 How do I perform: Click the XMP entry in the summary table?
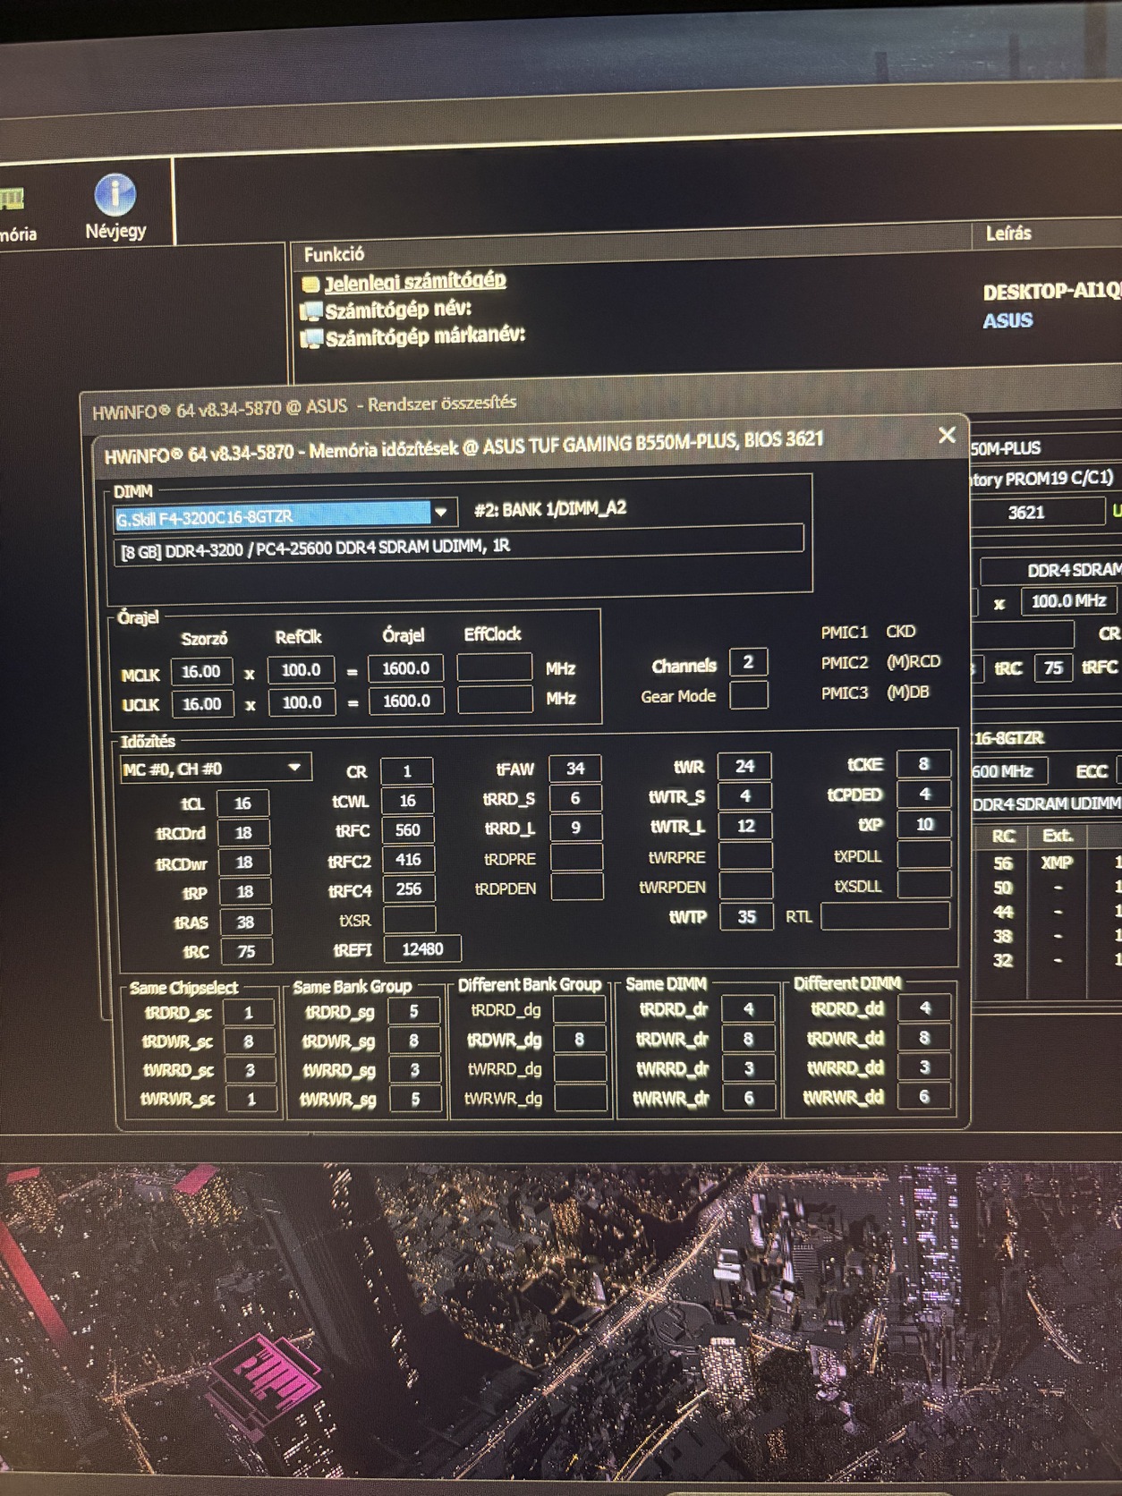coord(1056,863)
